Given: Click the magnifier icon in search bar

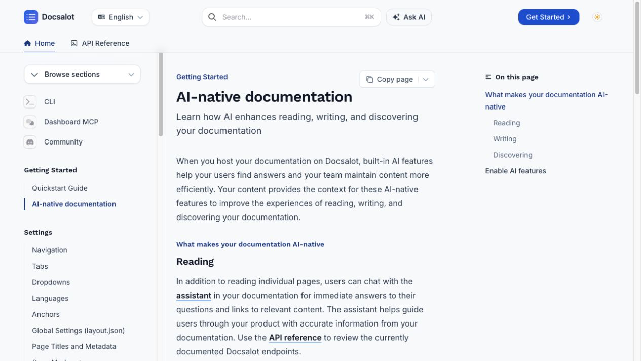Looking at the screenshot, I should coord(212,17).
